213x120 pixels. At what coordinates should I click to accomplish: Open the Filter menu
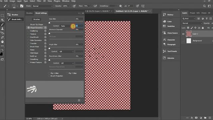pyautogui.click(x=39, y=1)
